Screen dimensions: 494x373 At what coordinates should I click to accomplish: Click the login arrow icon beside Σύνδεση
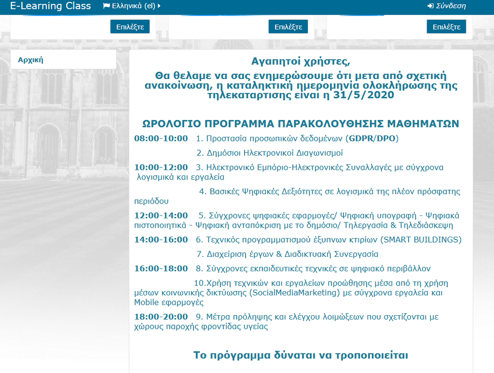(430, 6)
